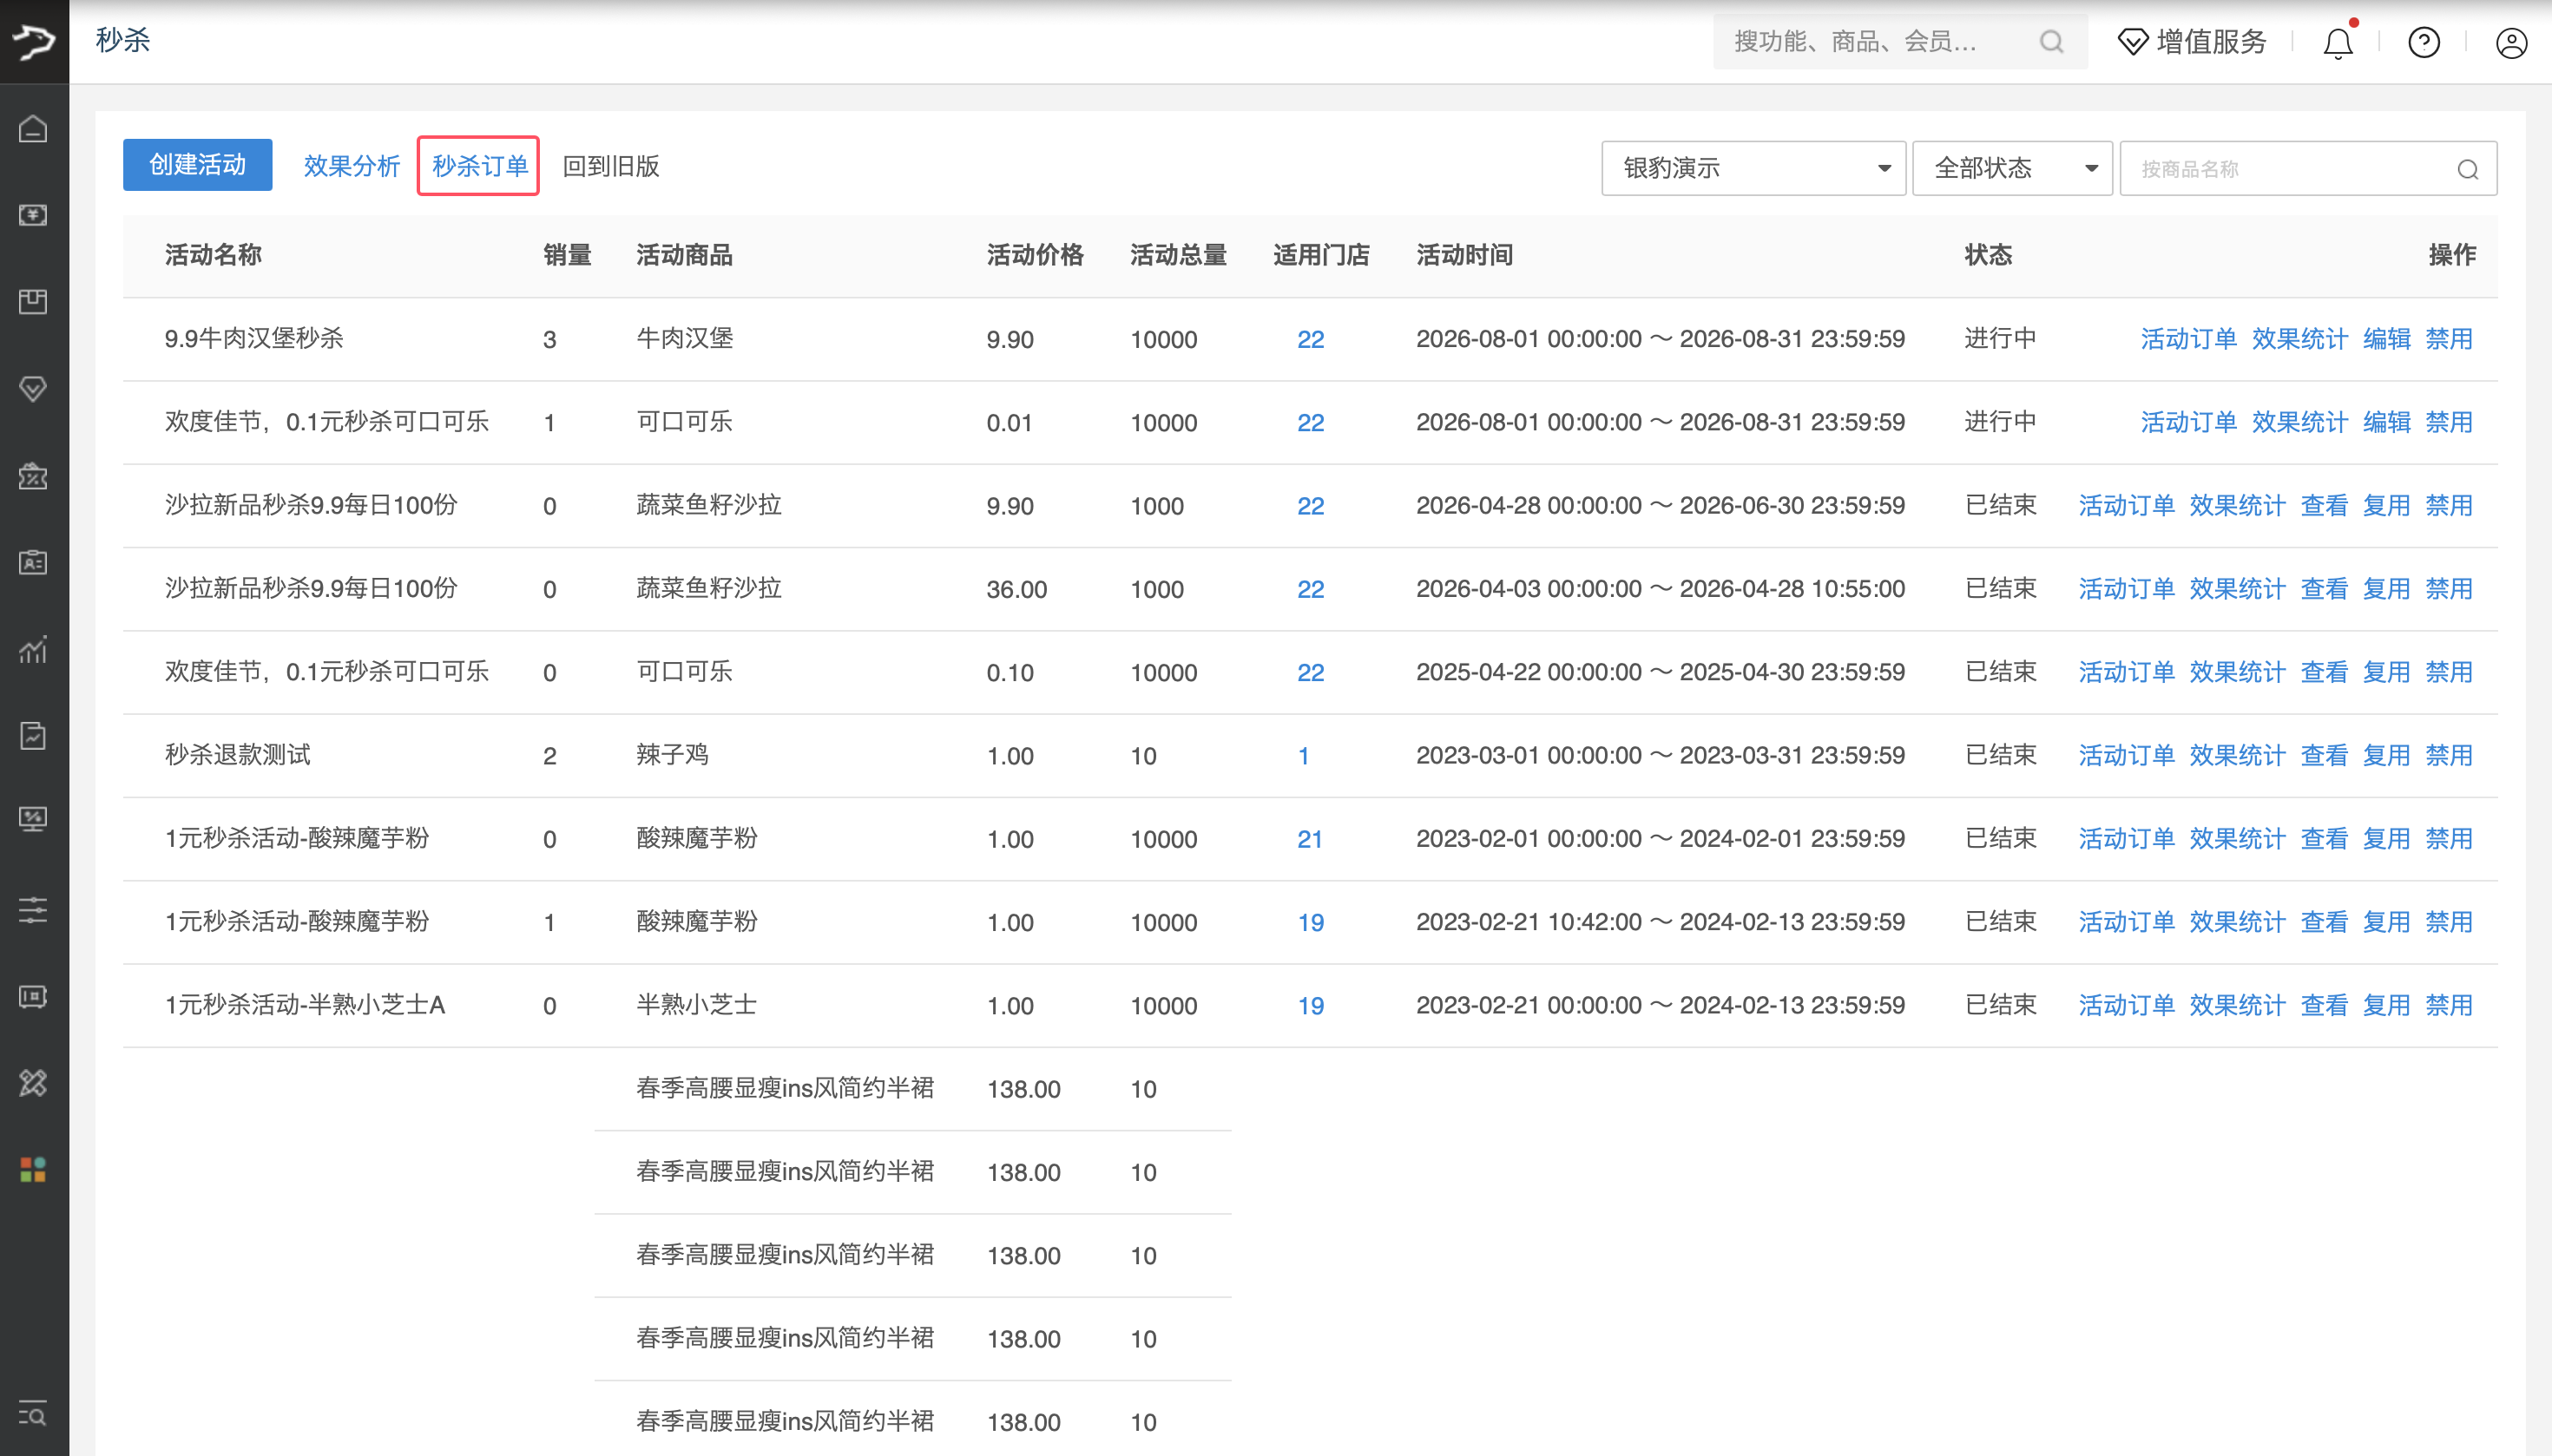Click the 半熟小芝士 product cell
The image size is (2552, 1456).
coord(696,1005)
